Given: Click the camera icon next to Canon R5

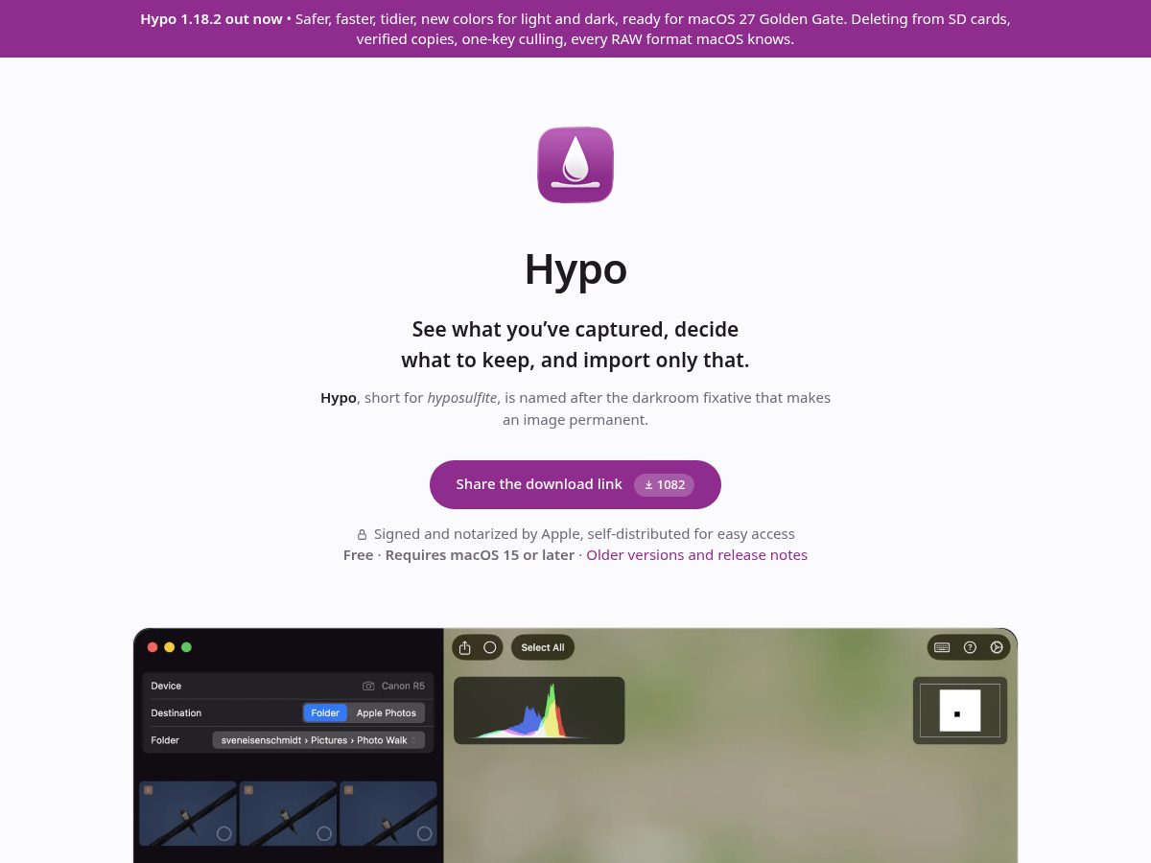Looking at the screenshot, I should [368, 686].
